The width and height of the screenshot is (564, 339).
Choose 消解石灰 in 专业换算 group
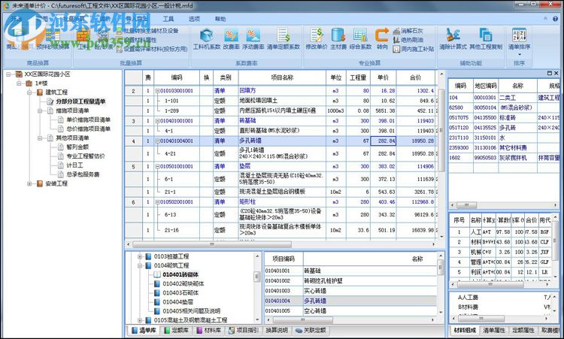[x=408, y=31]
